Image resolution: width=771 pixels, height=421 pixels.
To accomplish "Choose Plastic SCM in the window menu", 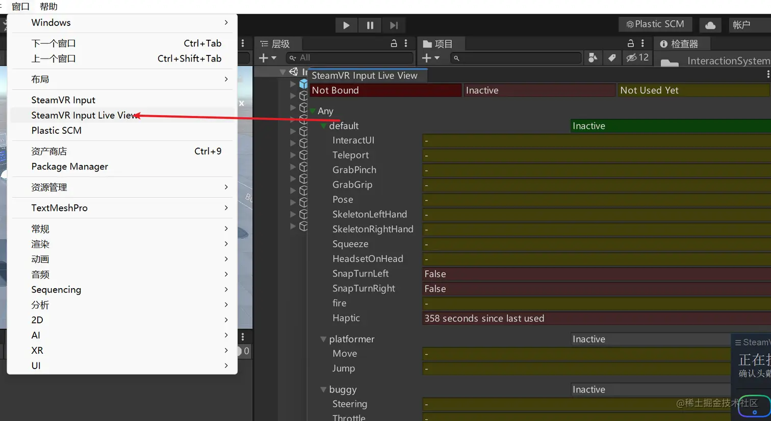I will pos(122,131).
